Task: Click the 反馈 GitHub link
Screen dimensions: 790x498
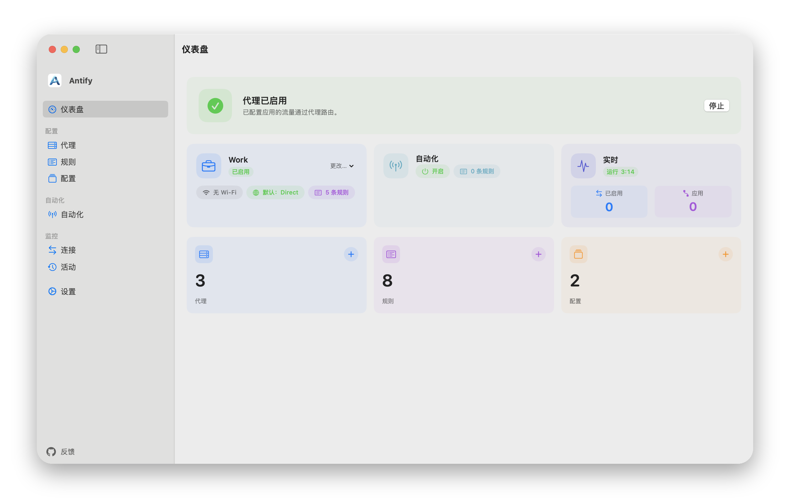Action: point(61,452)
